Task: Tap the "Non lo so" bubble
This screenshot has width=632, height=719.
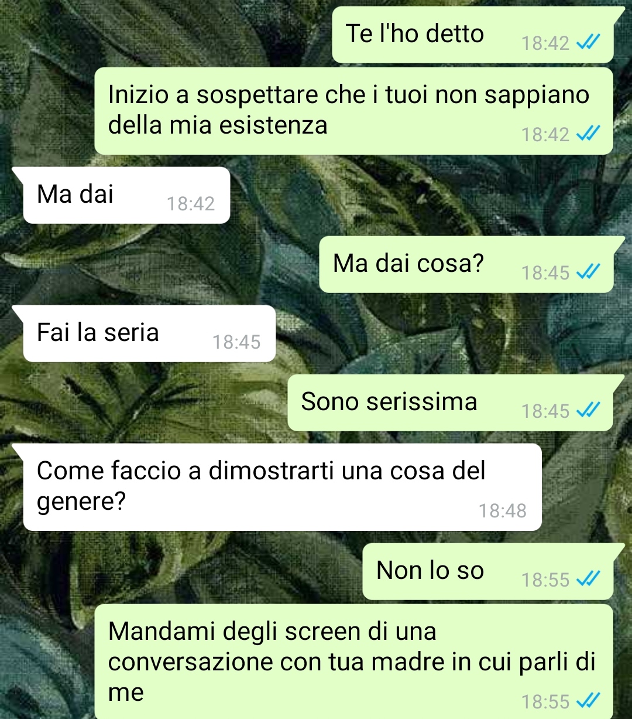Action: pos(488,571)
